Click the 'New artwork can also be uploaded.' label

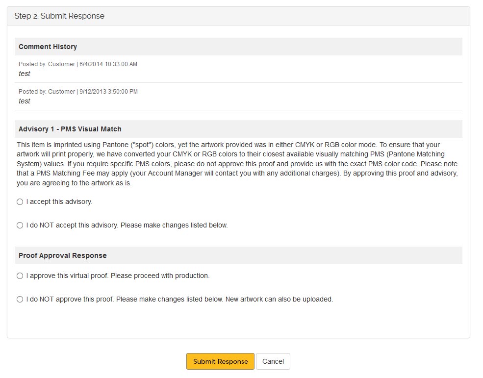279,299
